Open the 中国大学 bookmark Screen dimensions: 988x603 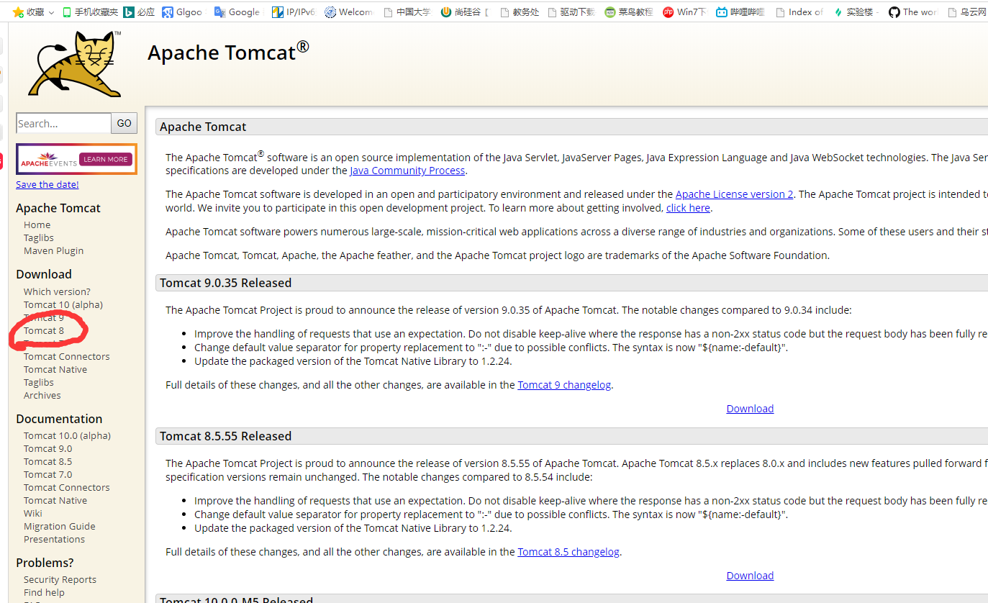407,12
